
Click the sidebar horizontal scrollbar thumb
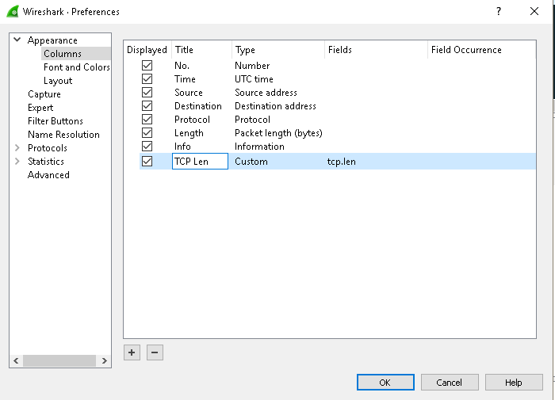click(59, 360)
